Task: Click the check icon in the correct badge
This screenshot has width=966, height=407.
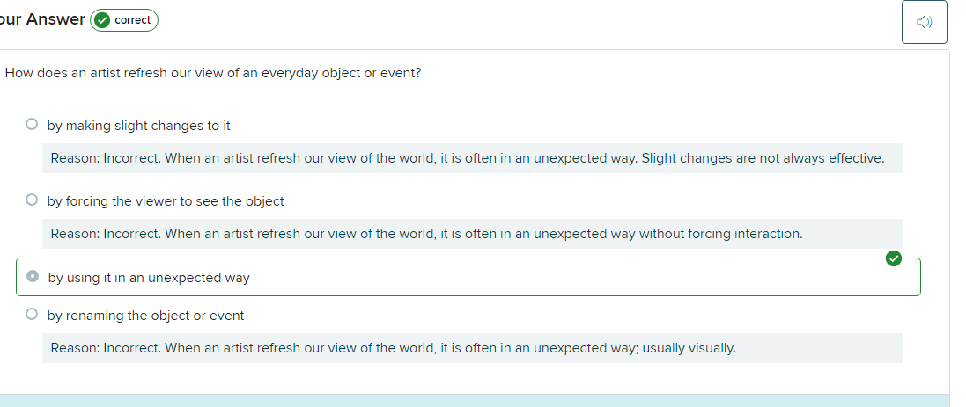Action: click(102, 20)
